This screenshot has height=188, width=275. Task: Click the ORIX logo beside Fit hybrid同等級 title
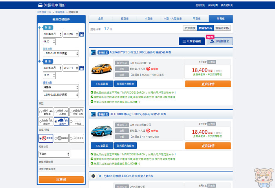(x=93, y=176)
